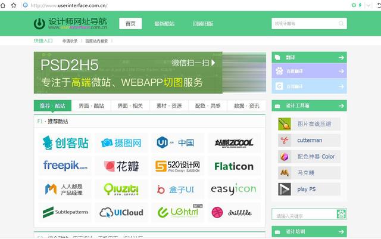Bookmark page with the star icon
The width and height of the screenshot is (381, 239).
pyautogui.click(x=14, y=5)
